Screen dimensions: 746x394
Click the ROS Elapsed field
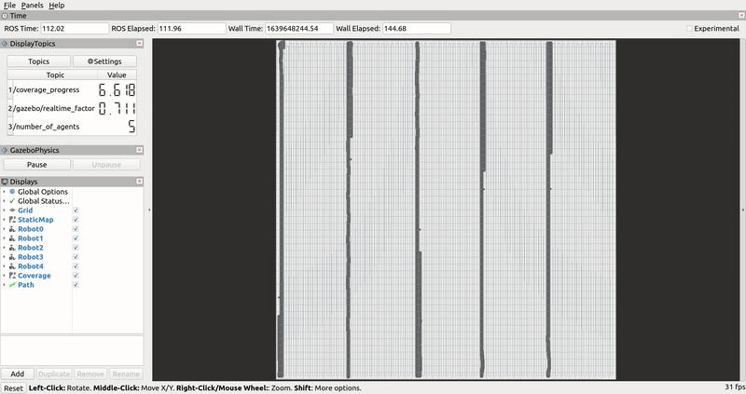[192, 29]
